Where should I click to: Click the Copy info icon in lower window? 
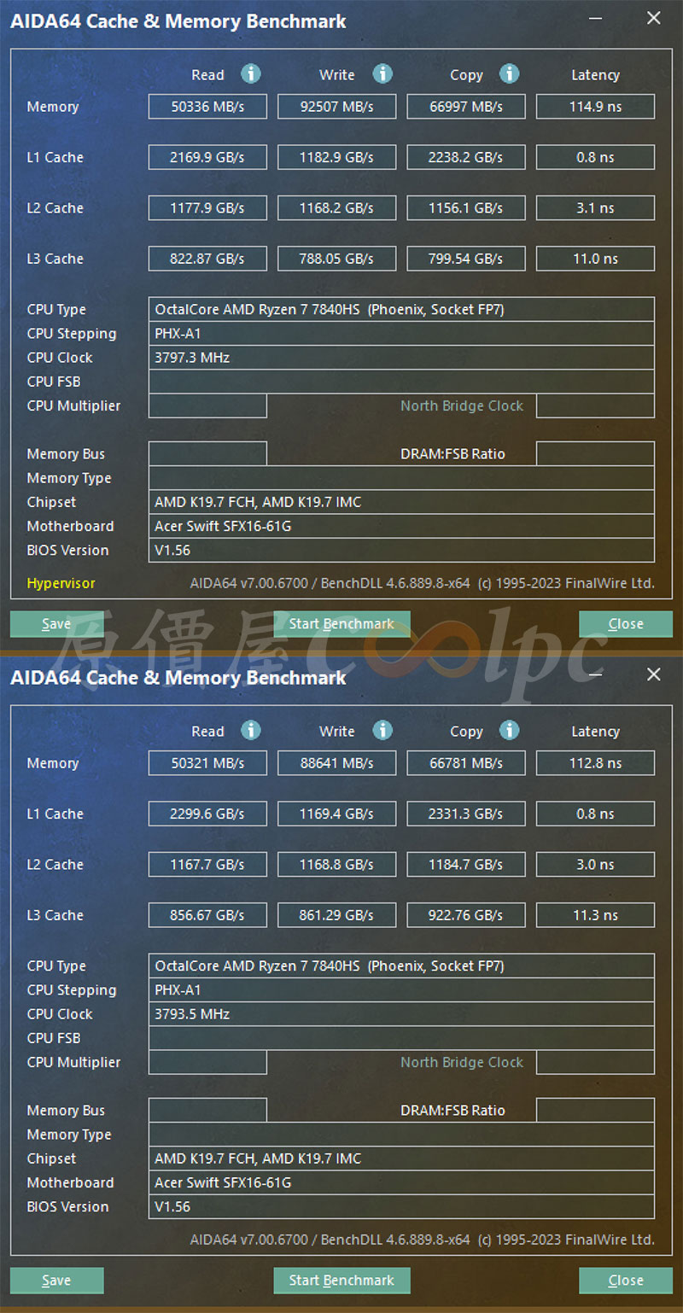(x=509, y=731)
